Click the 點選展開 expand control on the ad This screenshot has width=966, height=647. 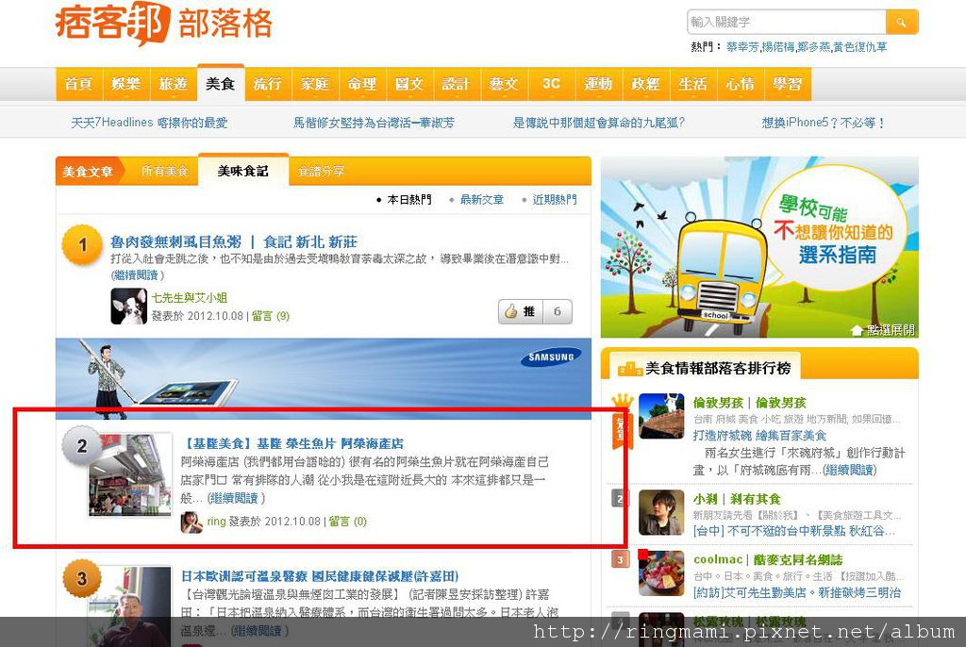883,330
